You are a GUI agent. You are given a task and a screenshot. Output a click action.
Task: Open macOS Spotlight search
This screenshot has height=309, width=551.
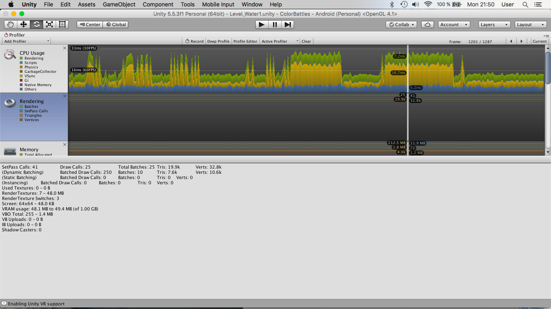(x=525, y=4)
